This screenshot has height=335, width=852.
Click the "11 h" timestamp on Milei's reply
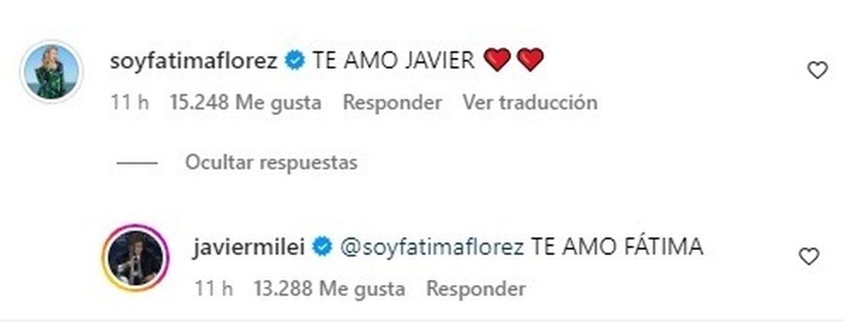(213, 289)
